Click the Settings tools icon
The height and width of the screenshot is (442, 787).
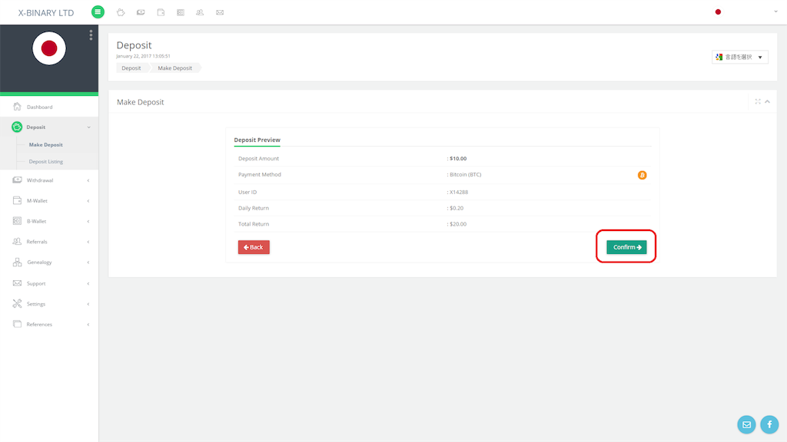17,304
